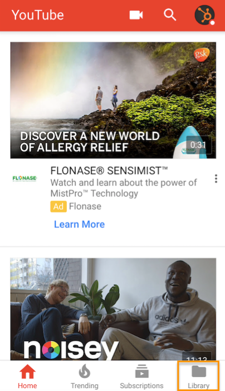This screenshot has width=225, height=391.
Task: Click the gsk logo on the thumbnail
Action: [202, 55]
